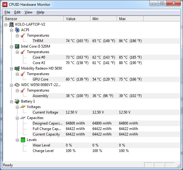
Task: Collapse Temperatures under WDC drive
Action: pos(17,91)
